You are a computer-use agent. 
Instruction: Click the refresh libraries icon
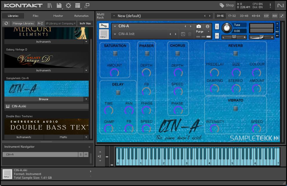coord(6,24)
